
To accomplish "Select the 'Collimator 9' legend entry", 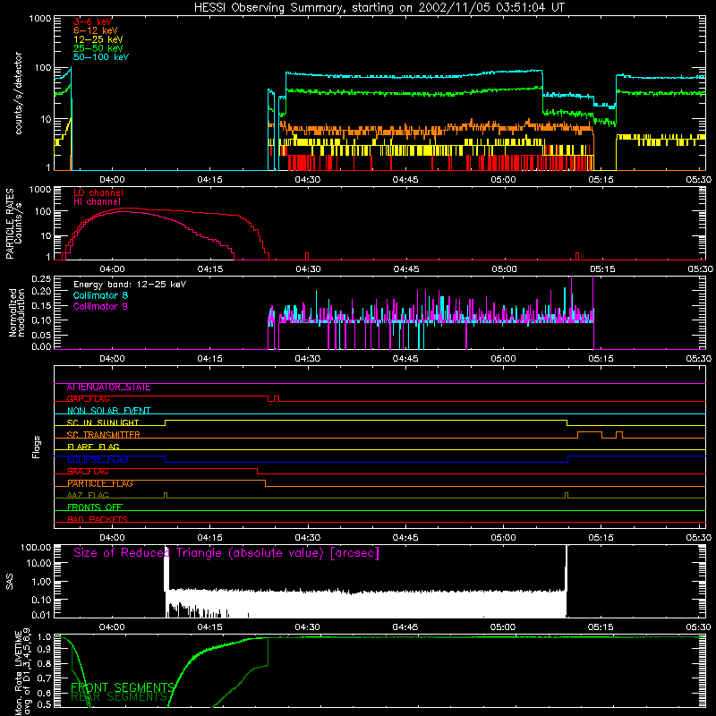I will 100,306.
